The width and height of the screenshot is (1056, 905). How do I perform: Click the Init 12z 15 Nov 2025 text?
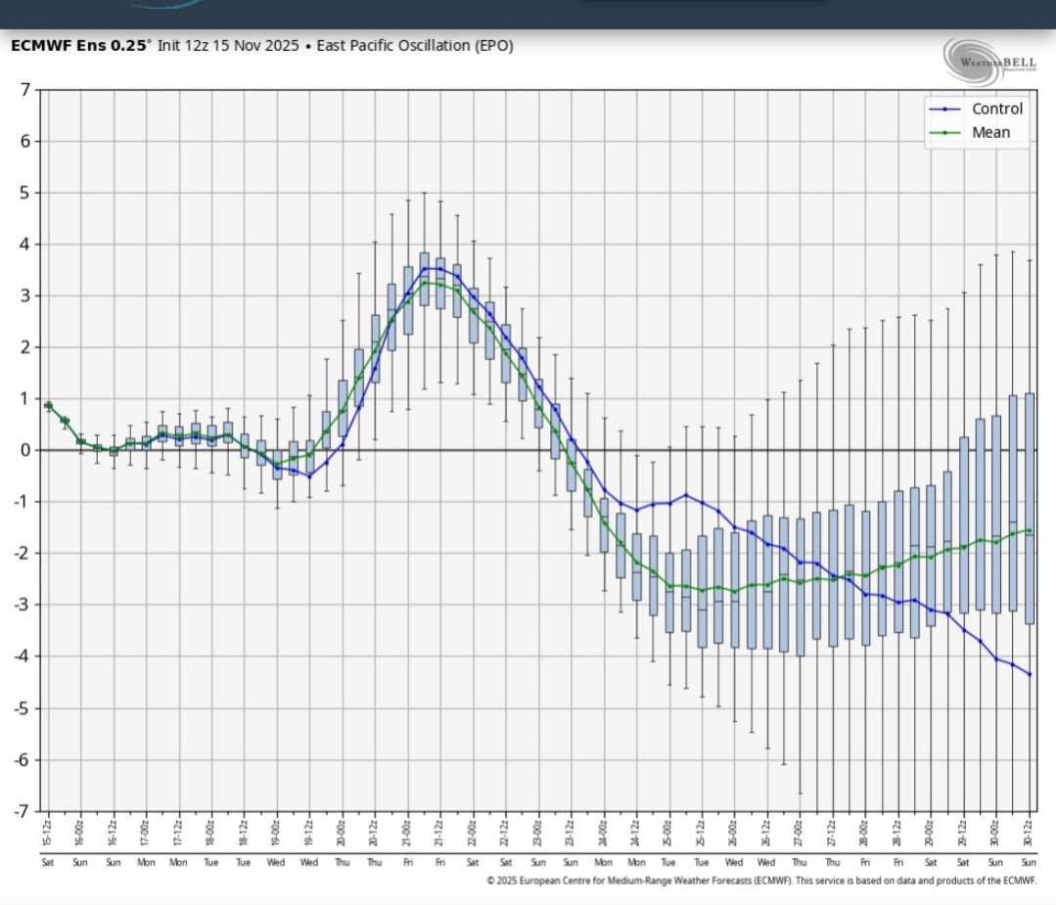click(227, 46)
